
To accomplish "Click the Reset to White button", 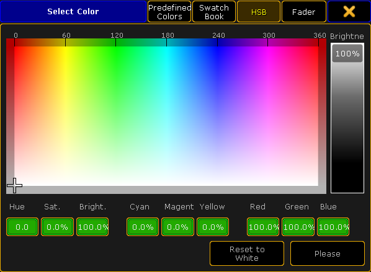I will coord(247,253).
